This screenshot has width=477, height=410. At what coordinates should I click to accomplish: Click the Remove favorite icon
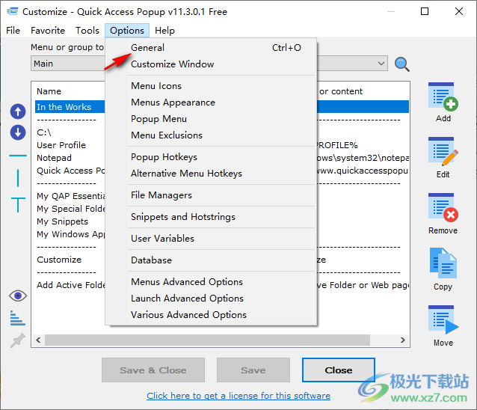tap(443, 208)
